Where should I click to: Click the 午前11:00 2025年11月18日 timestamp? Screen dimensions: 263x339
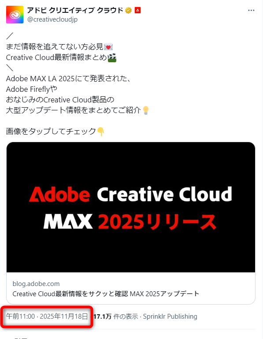[x=47, y=316]
